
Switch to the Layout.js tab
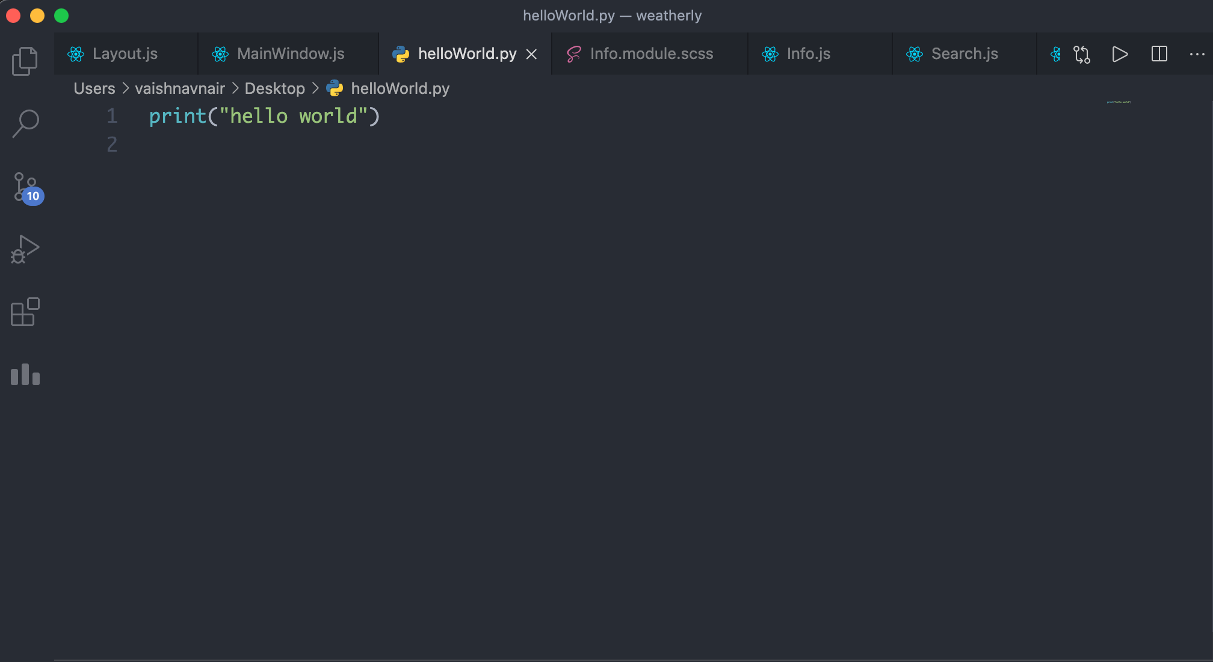125,54
